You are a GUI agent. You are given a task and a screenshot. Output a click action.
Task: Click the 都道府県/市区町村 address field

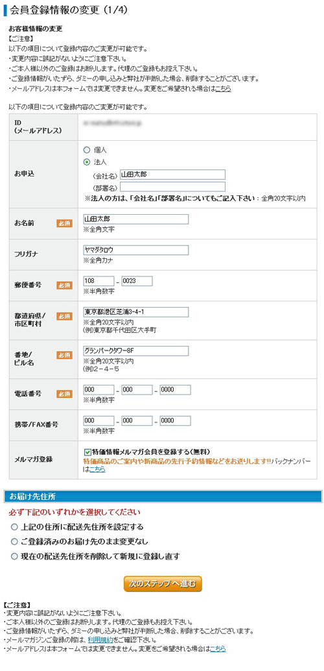(x=136, y=312)
